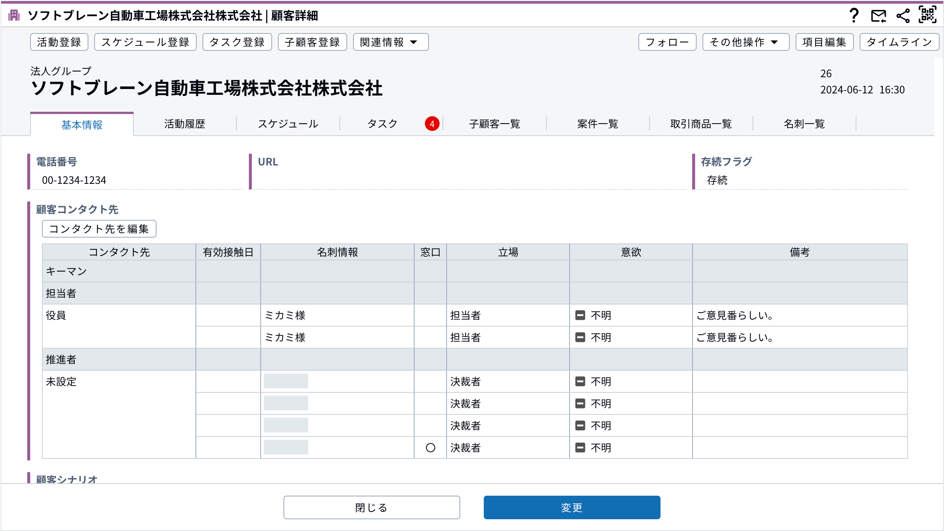
Task: Open the 子顧客一覧 tab
Action: [x=494, y=124]
